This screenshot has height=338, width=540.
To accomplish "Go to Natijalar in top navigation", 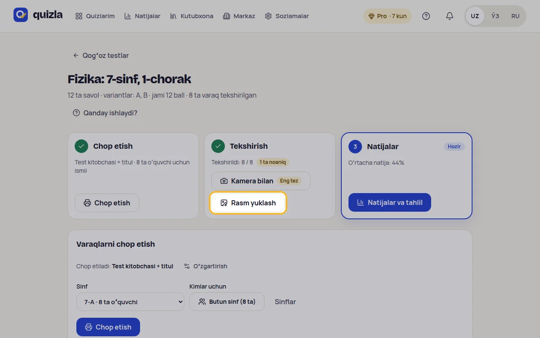I will click(142, 16).
